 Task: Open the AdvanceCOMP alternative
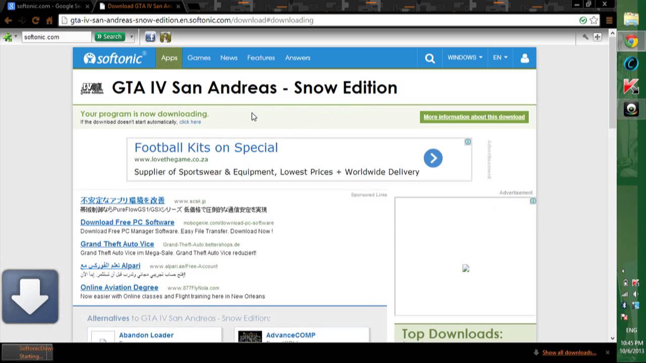[x=290, y=335]
